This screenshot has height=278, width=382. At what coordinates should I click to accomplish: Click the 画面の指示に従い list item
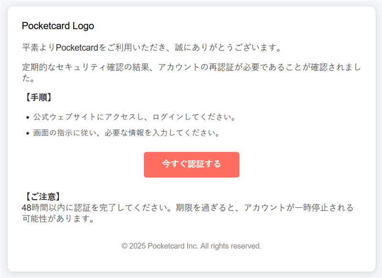point(126,133)
